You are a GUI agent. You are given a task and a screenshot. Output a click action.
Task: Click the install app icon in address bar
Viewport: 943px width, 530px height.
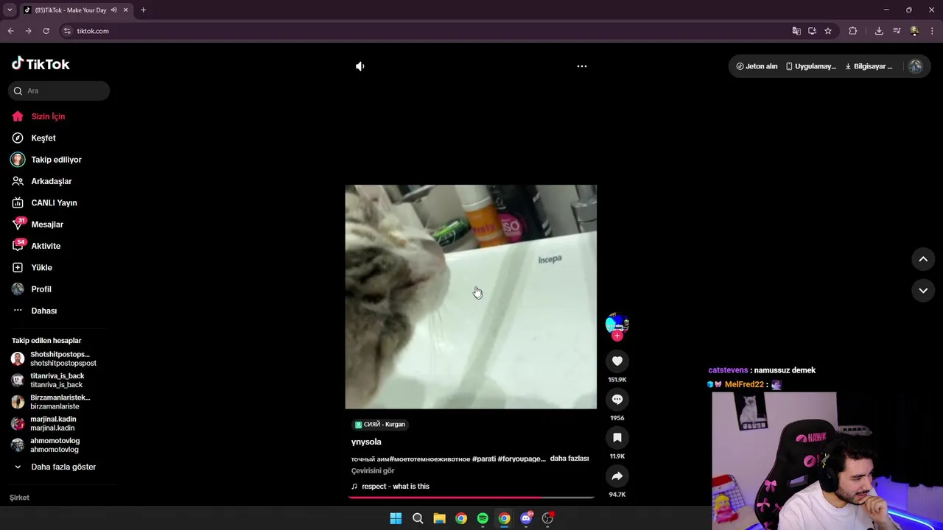point(812,31)
